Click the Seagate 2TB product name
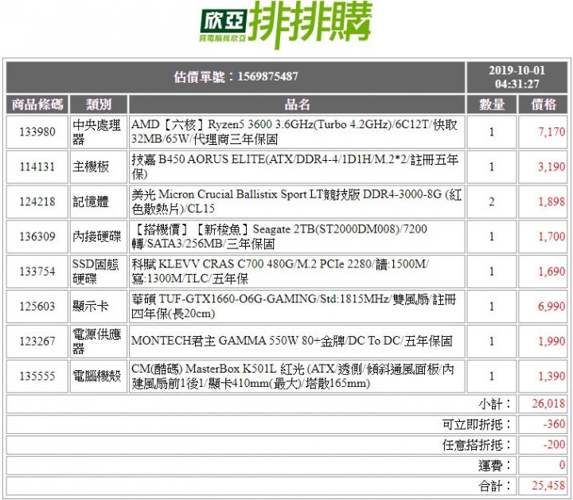This screenshot has height=500, width=573. tap(279, 236)
